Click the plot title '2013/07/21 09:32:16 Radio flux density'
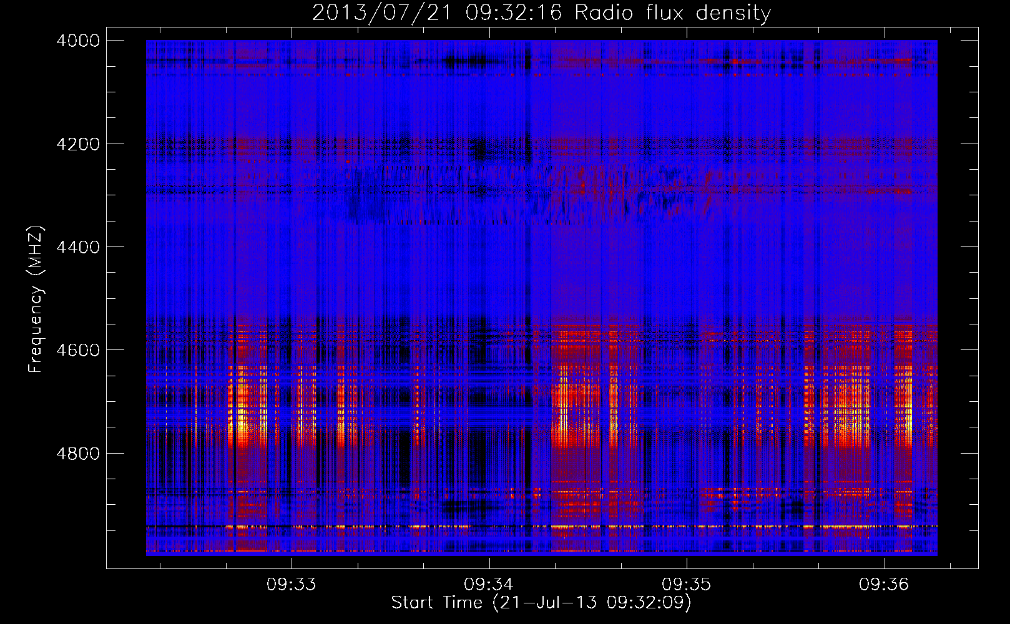 tap(541, 12)
